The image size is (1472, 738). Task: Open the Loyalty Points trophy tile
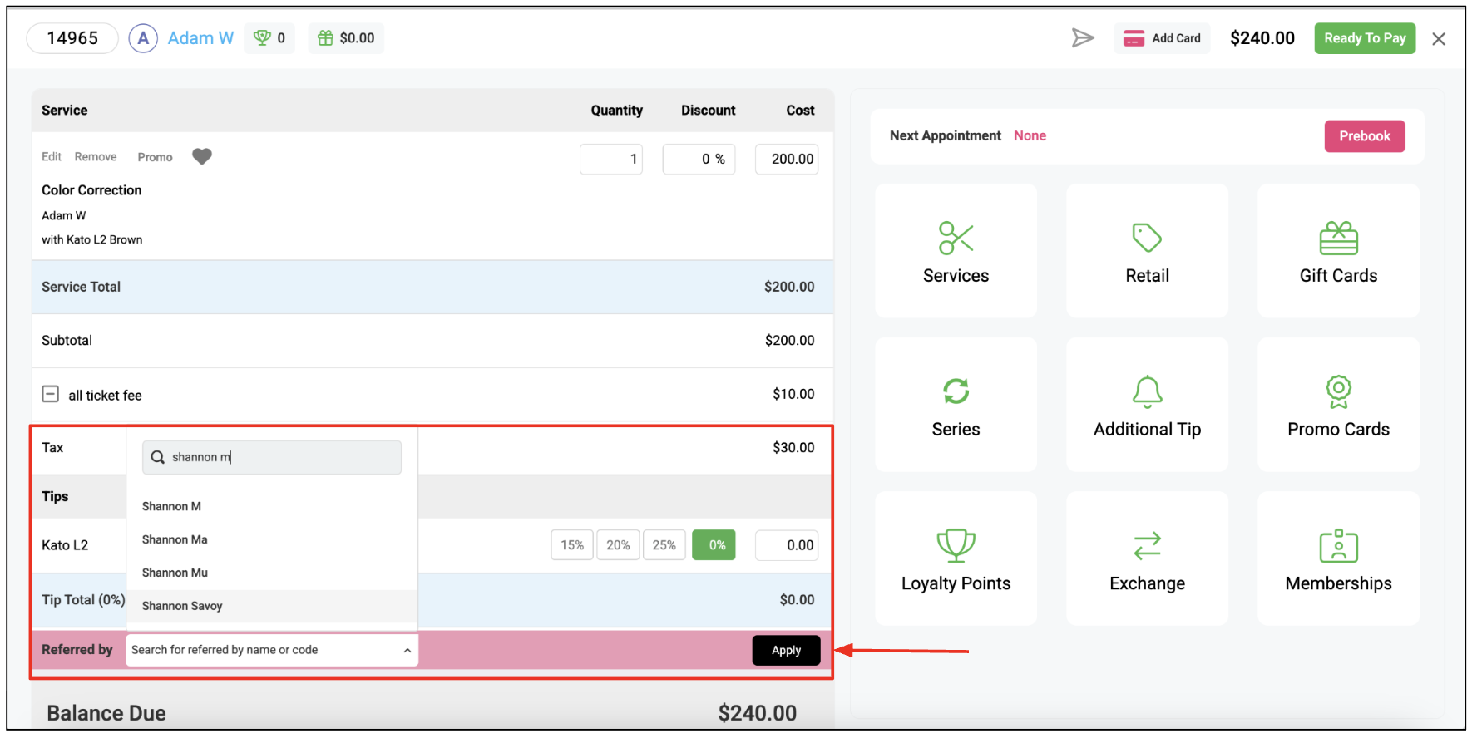coord(956,558)
